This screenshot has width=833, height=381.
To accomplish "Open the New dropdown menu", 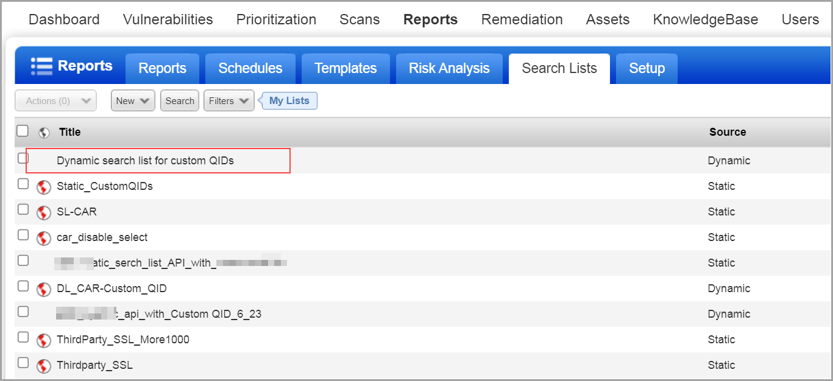I will [x=133, y=101].
